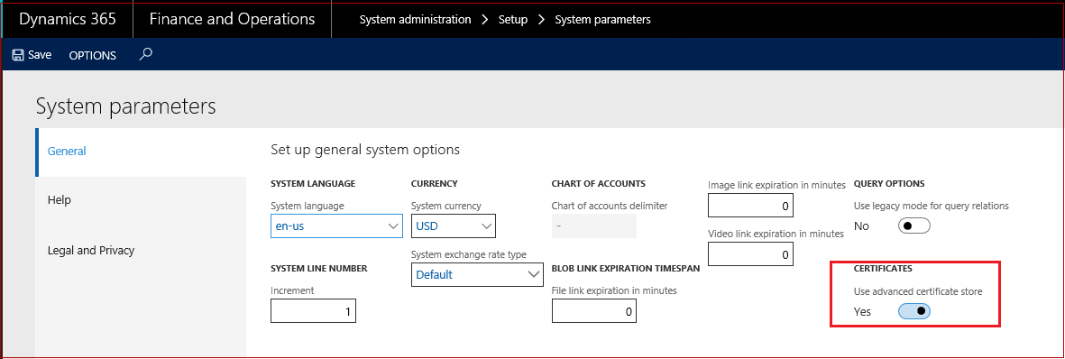Open the System language dropdown
This screenshot has height=359, width=1065.
pyautogui.click(x=337, y=226)
